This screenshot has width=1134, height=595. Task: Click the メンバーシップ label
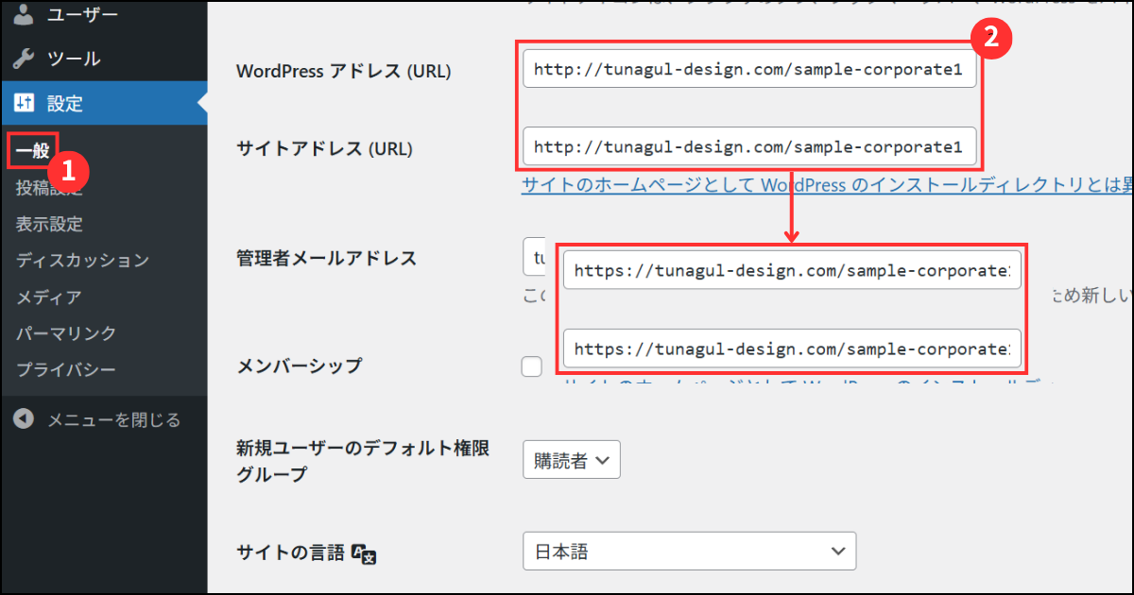299,366
